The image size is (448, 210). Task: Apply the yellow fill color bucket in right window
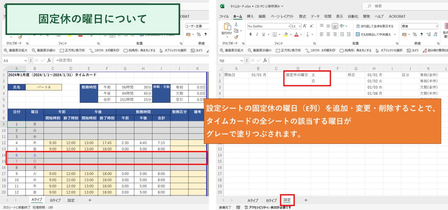tap(286, 34)
